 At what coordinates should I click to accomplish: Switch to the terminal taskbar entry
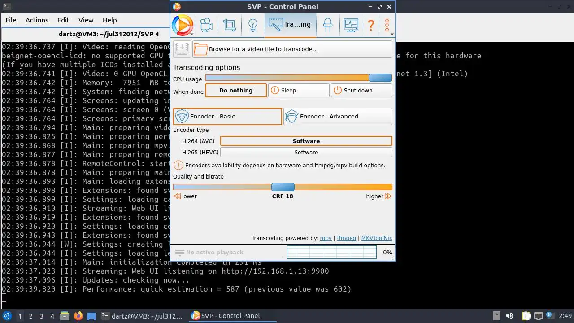[x=143, y=316]
